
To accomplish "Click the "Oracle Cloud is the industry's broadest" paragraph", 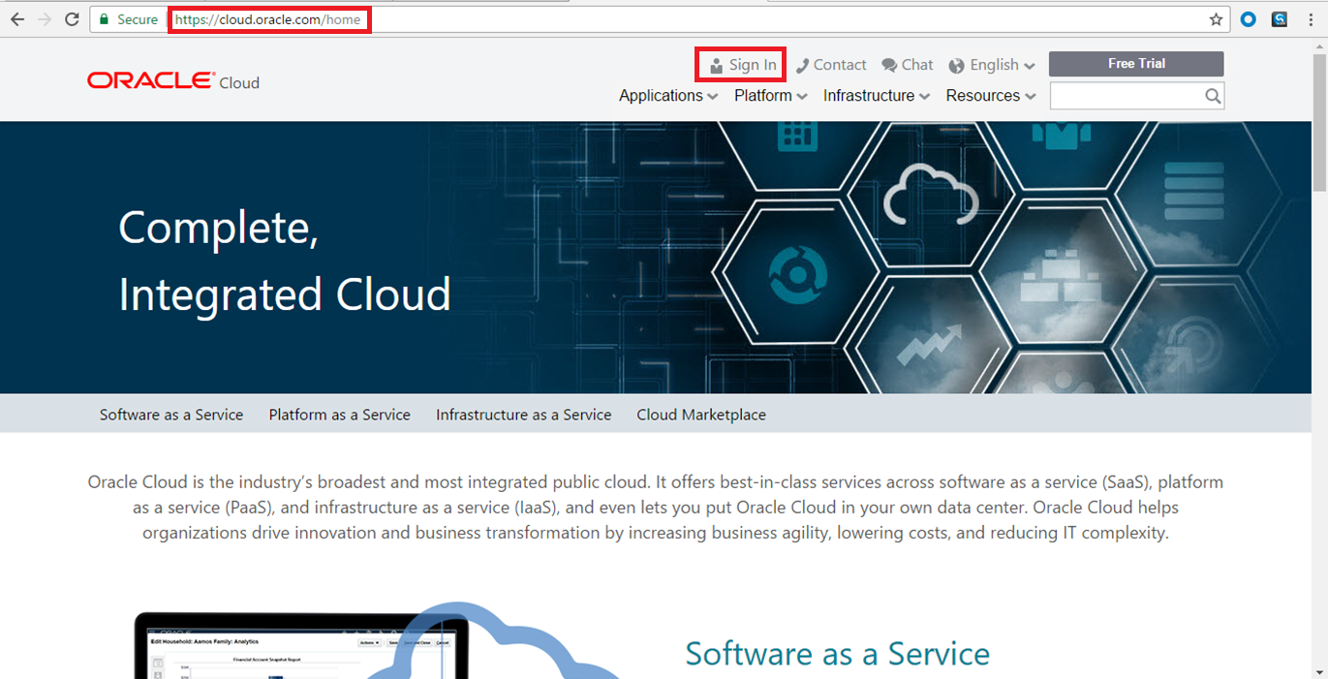I will (x=656, y=508).
